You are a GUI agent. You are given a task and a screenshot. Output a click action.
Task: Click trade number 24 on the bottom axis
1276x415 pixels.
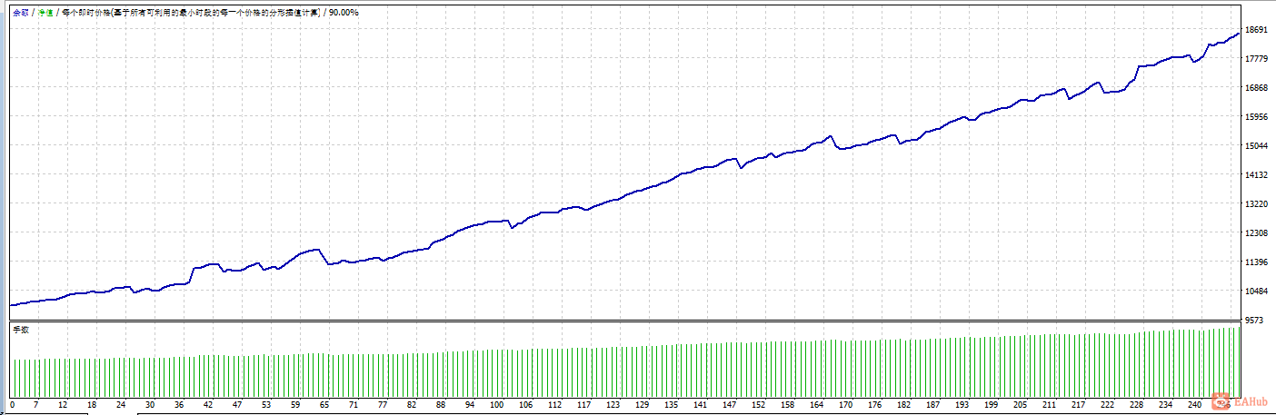pos(120,405)
